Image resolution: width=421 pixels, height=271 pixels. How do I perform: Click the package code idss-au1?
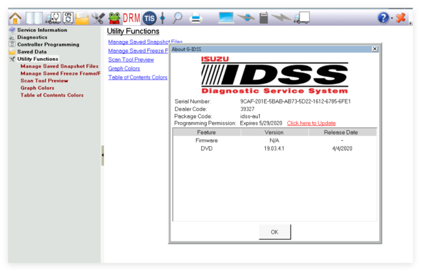click(250, 116)
